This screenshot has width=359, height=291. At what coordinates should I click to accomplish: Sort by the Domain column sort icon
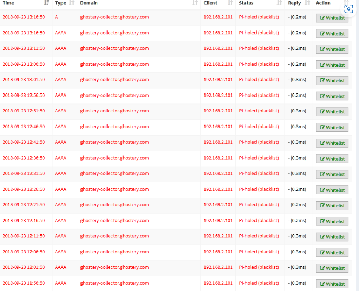pos(195,3)
